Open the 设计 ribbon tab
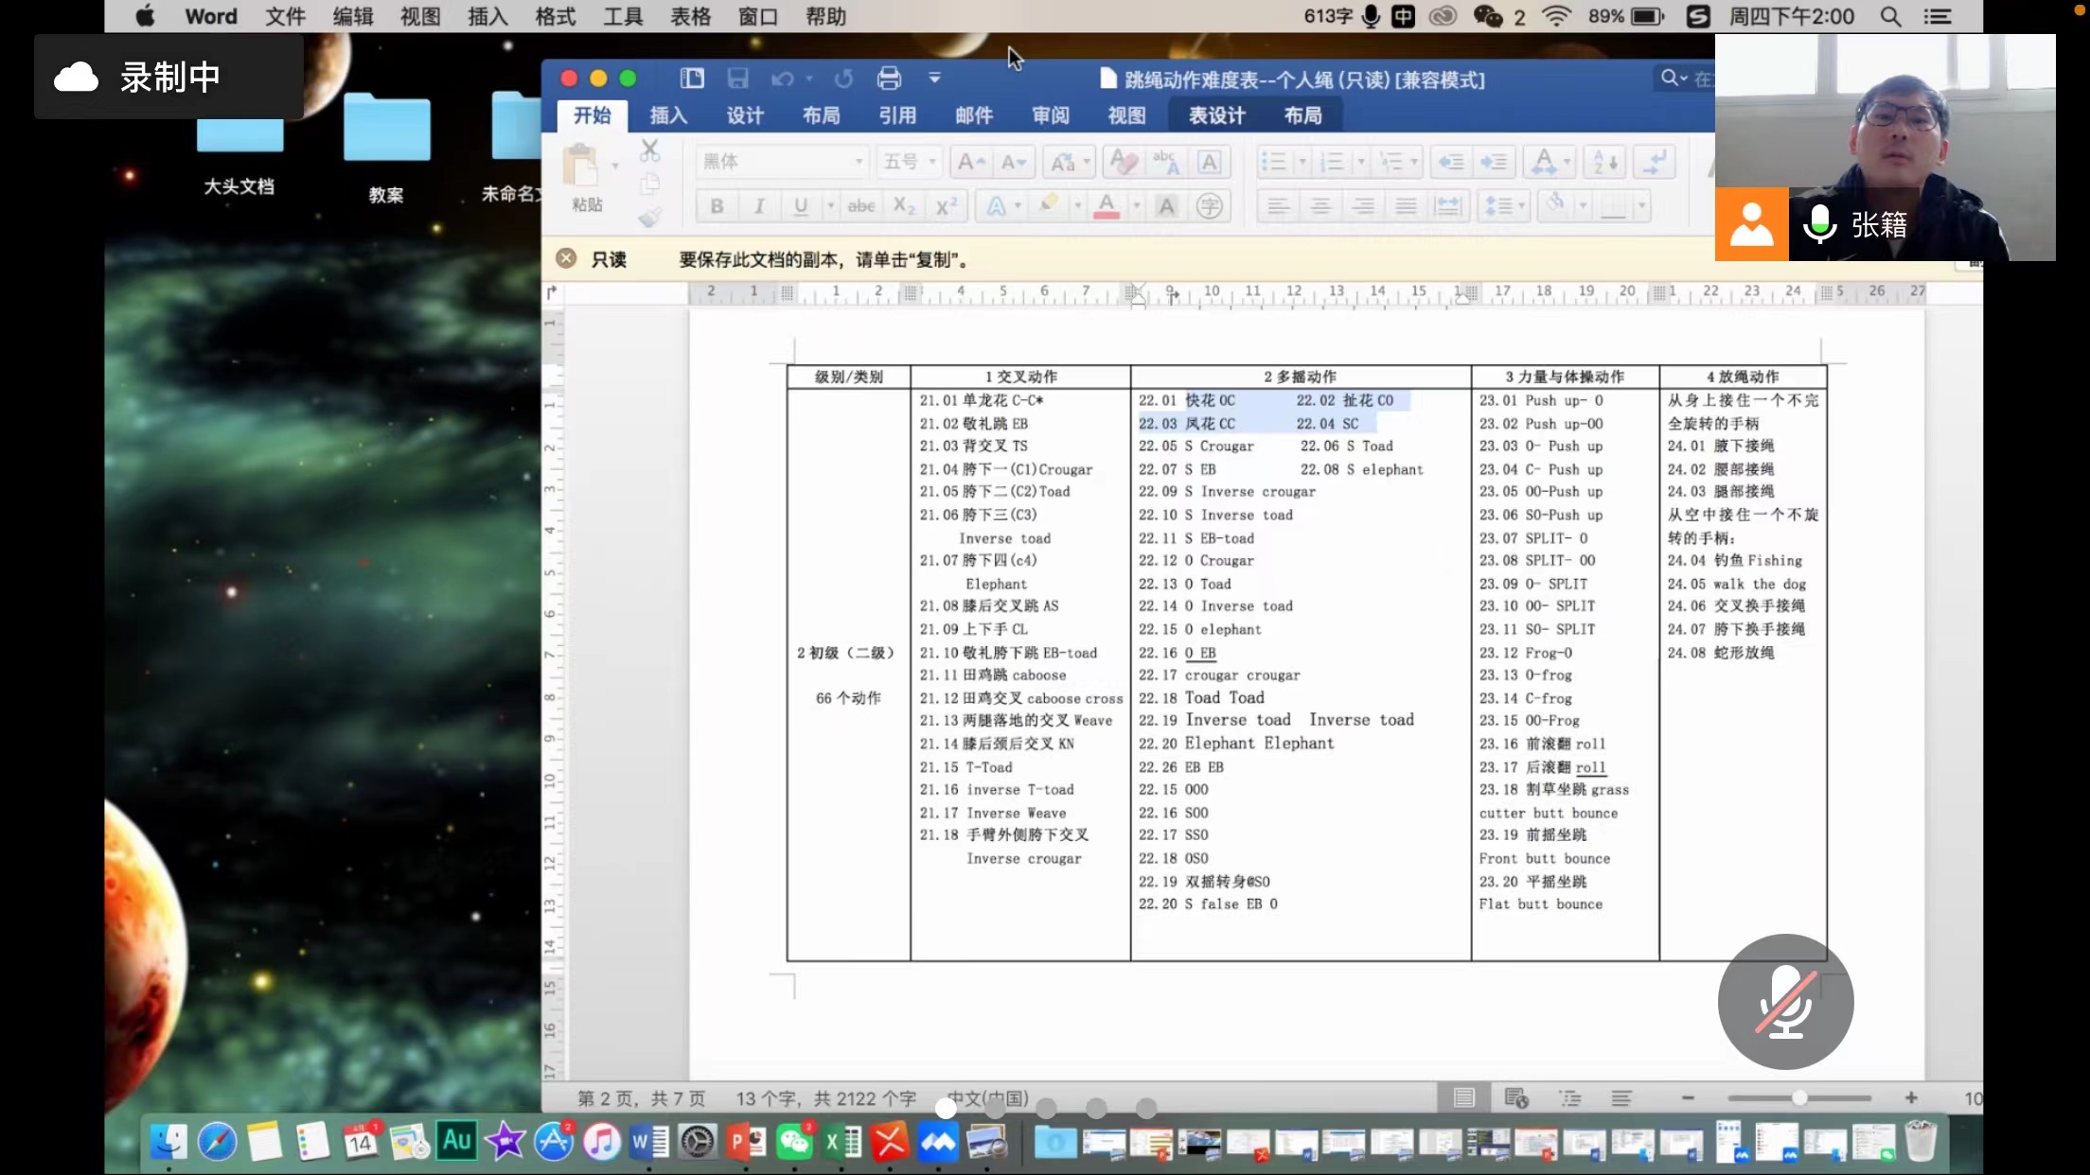The width and height of the screenshot is (2090, 1175). click(745, 115)
